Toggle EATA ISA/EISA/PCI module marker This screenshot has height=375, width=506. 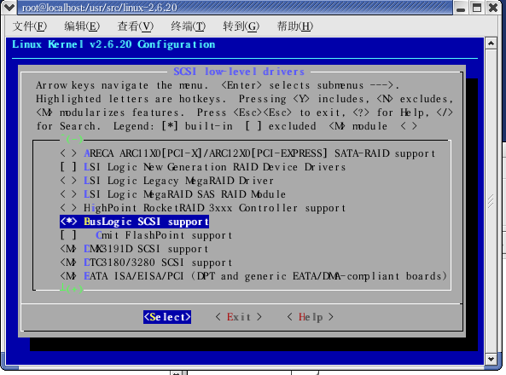[68, 276]
